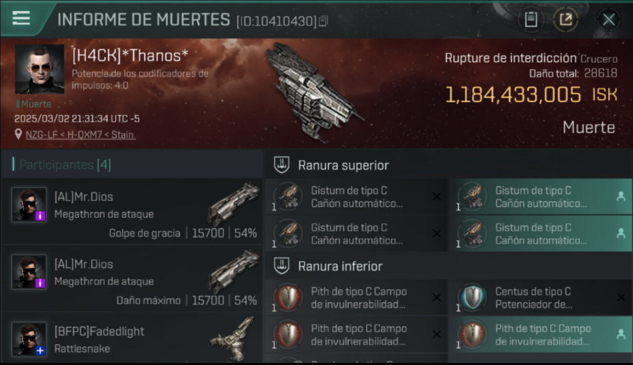Screen dimensions: 633x365
Task: Click the share export icon
Action: (566, 19)
